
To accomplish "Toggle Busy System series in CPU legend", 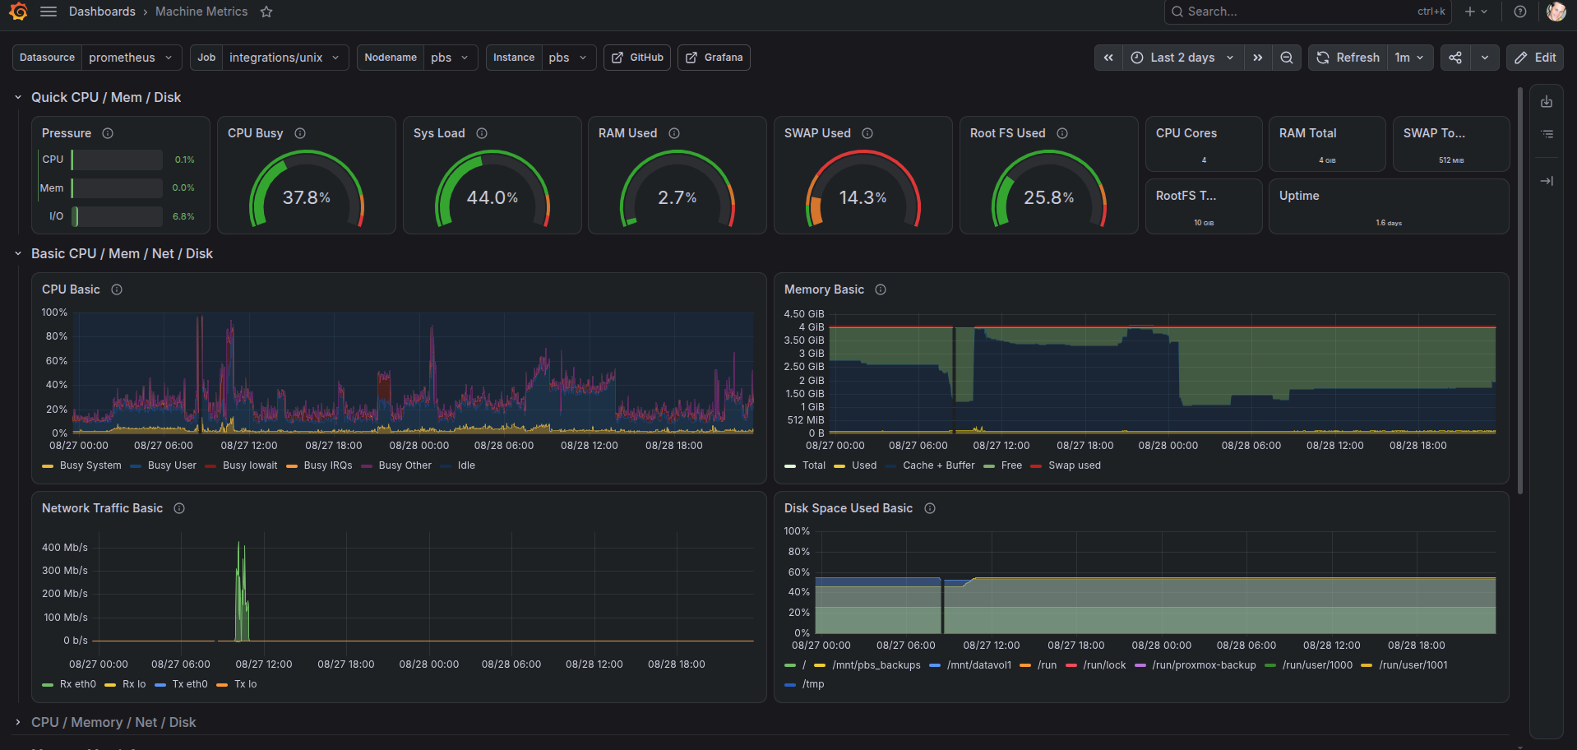I will (x=90, y=465).
